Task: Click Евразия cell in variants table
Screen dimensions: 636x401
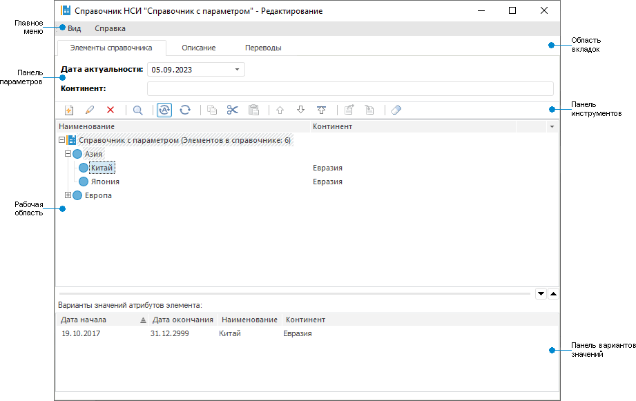Action: (x=298, y=333)
